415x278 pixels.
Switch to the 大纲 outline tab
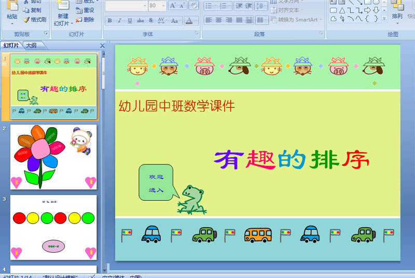coord(31,46)
